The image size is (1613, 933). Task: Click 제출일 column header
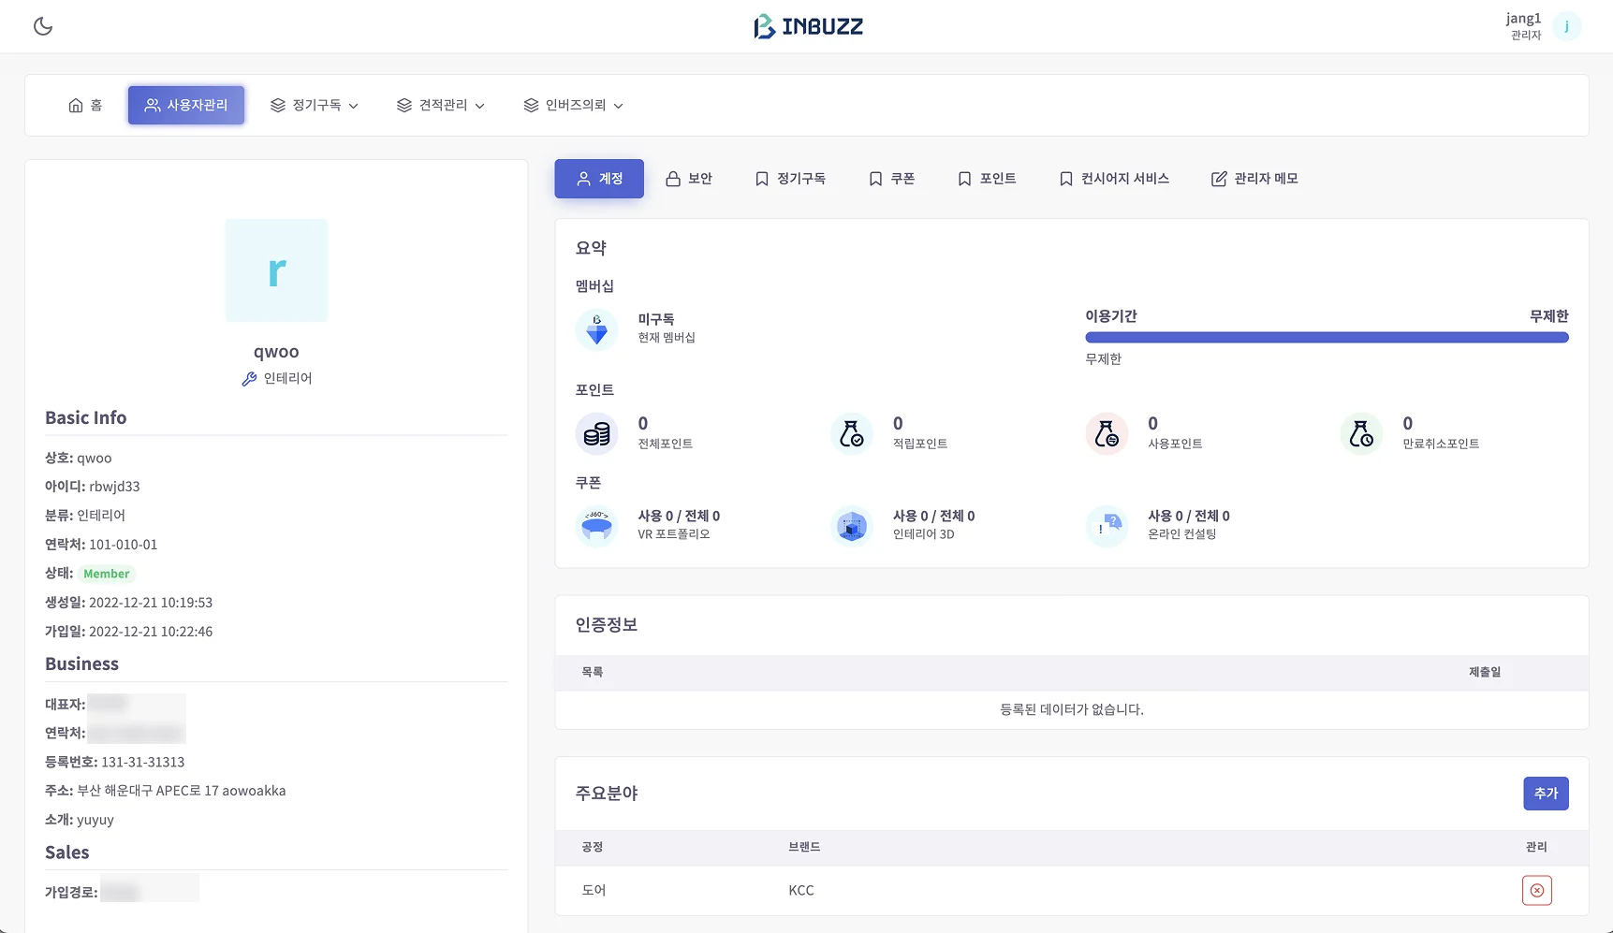click(x=1485, y=672)
